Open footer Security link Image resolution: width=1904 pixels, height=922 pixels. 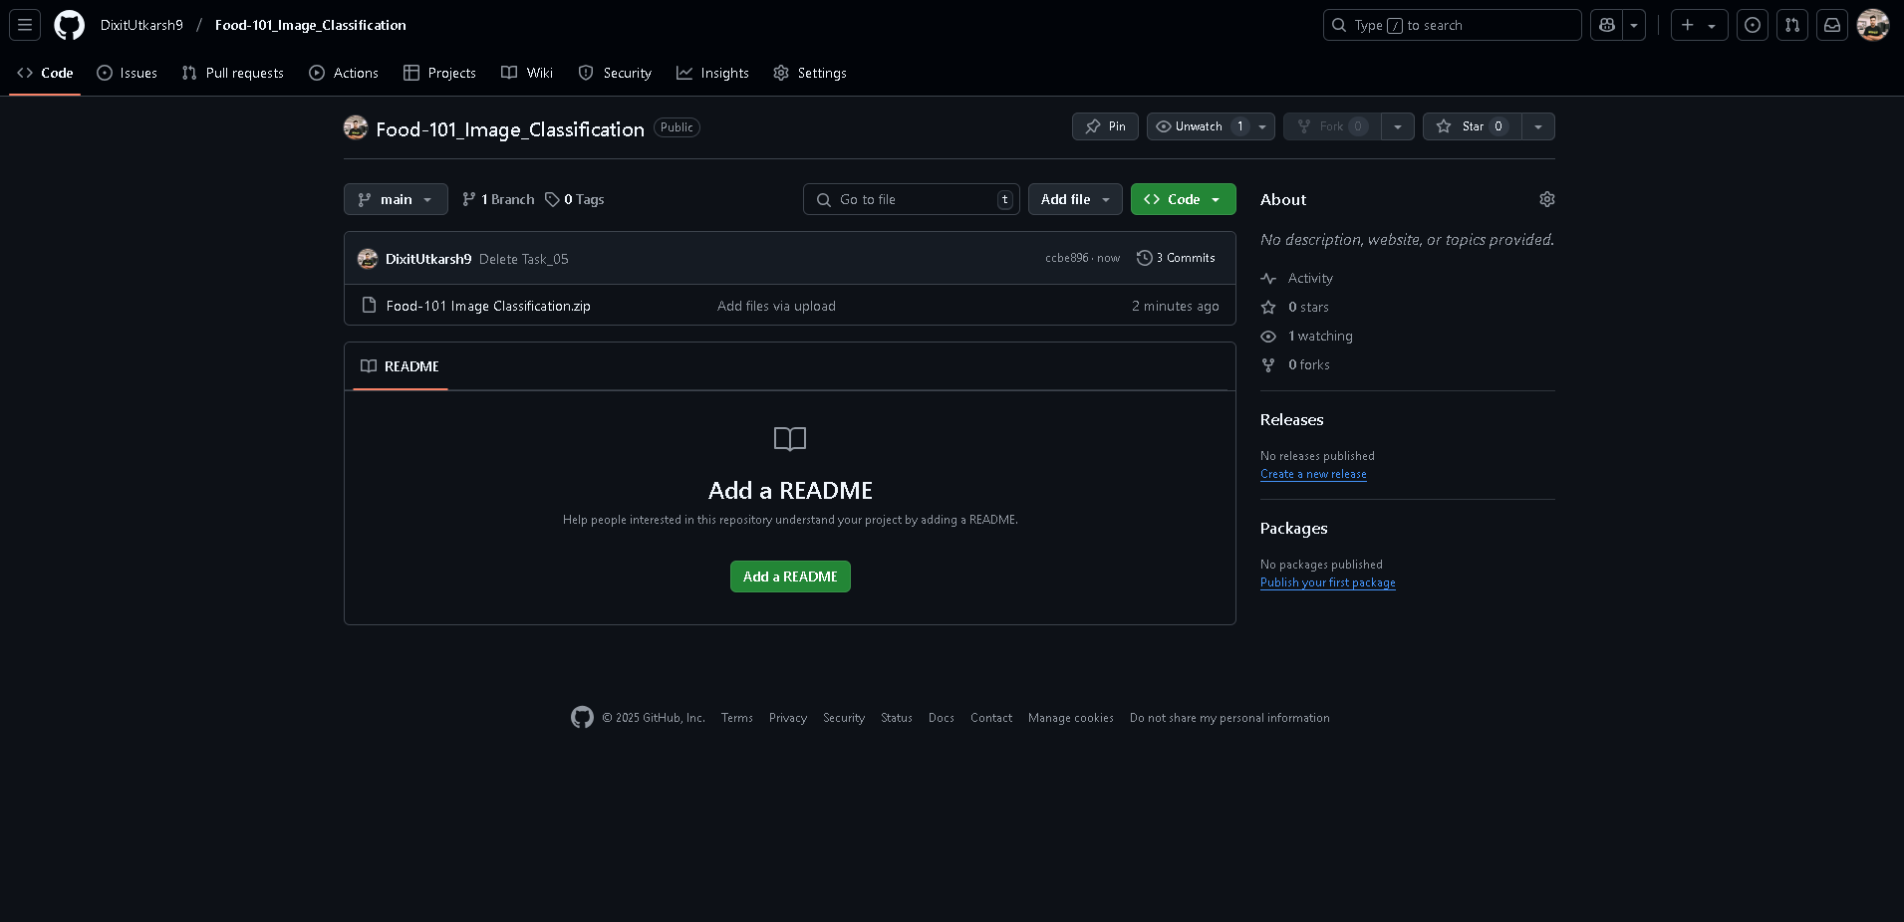844,718
